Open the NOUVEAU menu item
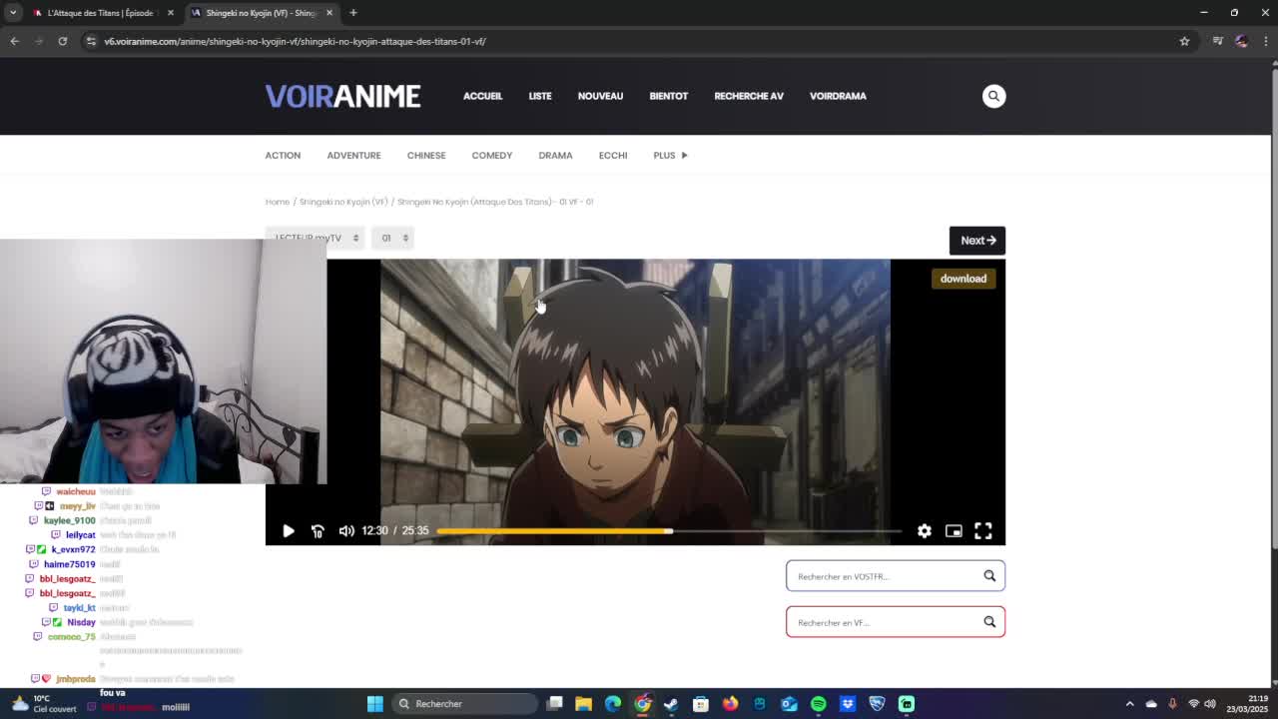The width and height of the screenshot is (1278, 719). [600, 96]
